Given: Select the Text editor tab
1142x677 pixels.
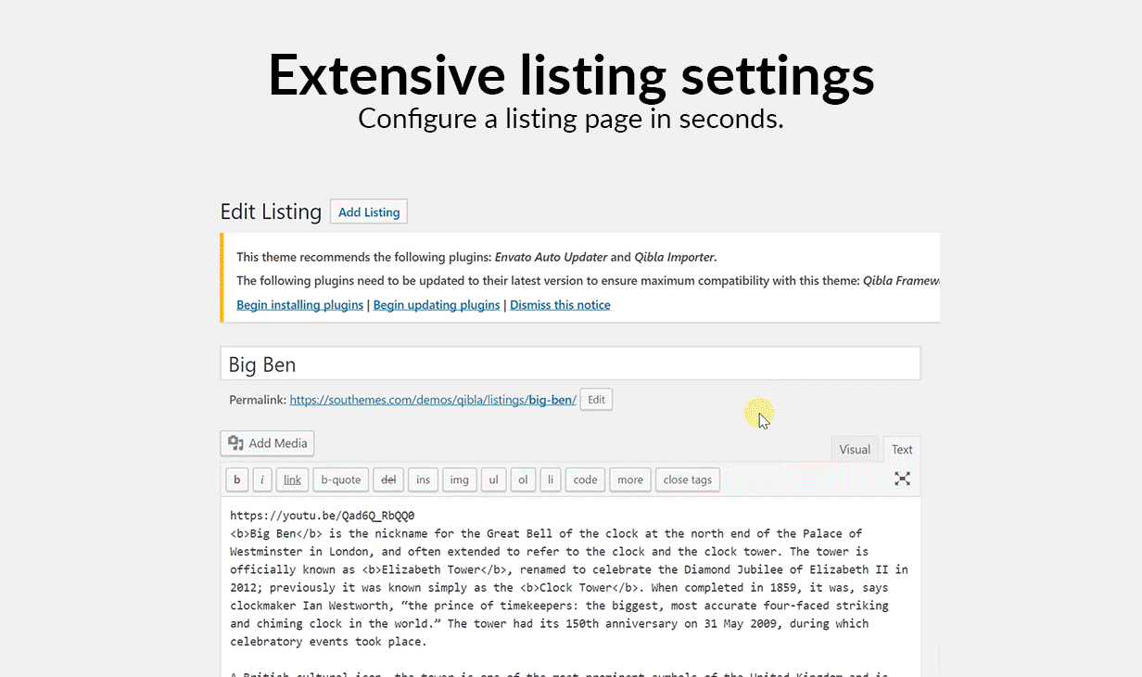Looking at the screenshot, I should (x=902, y=450).
